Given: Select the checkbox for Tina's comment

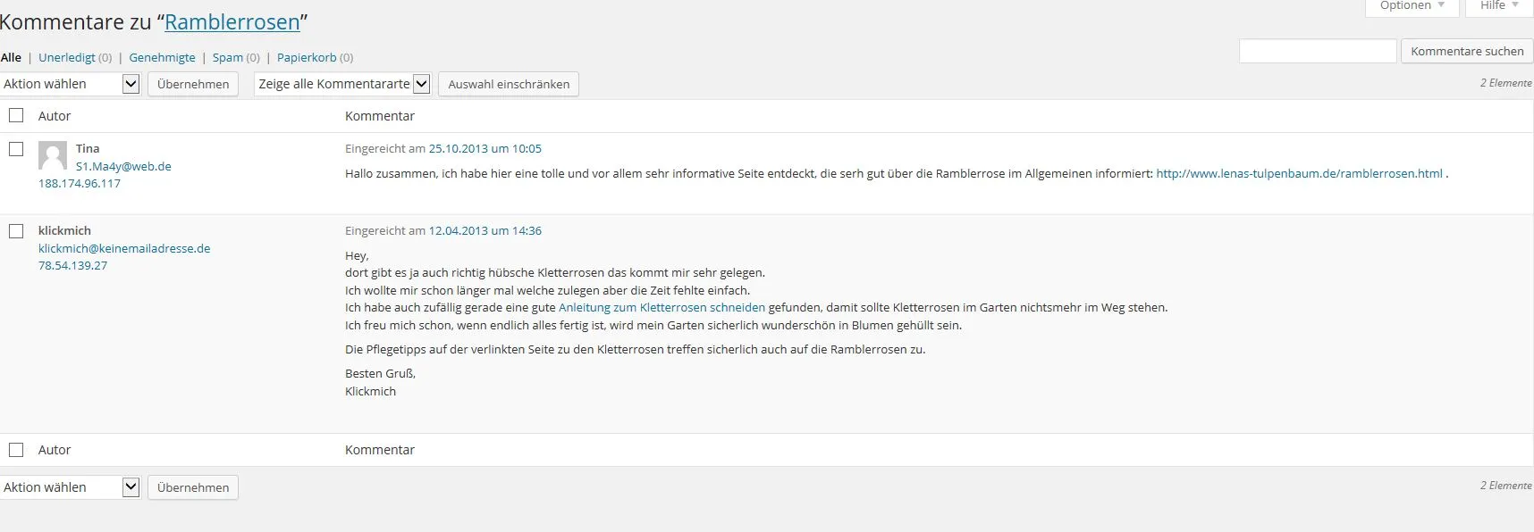Looking at the screenshot, I should [x=16, y=149].
